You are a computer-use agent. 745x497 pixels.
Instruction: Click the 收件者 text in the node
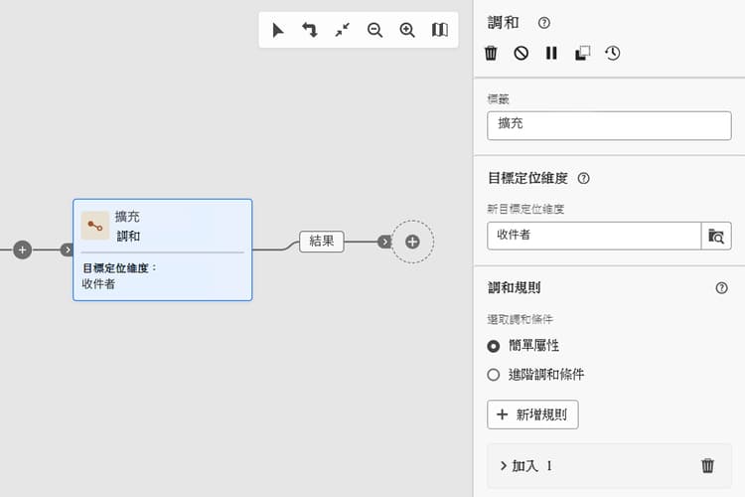click(98, 284)
